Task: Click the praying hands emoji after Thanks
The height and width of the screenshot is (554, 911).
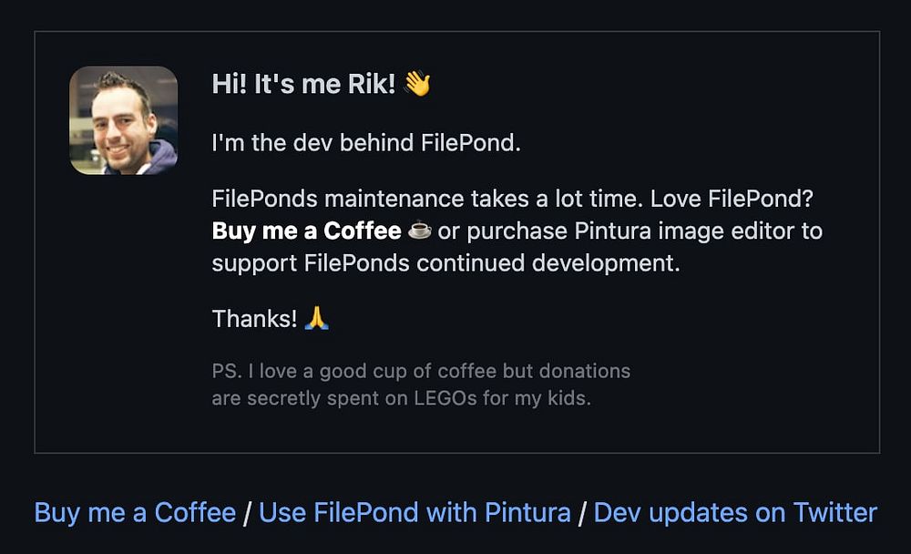Action: point(317,319)
